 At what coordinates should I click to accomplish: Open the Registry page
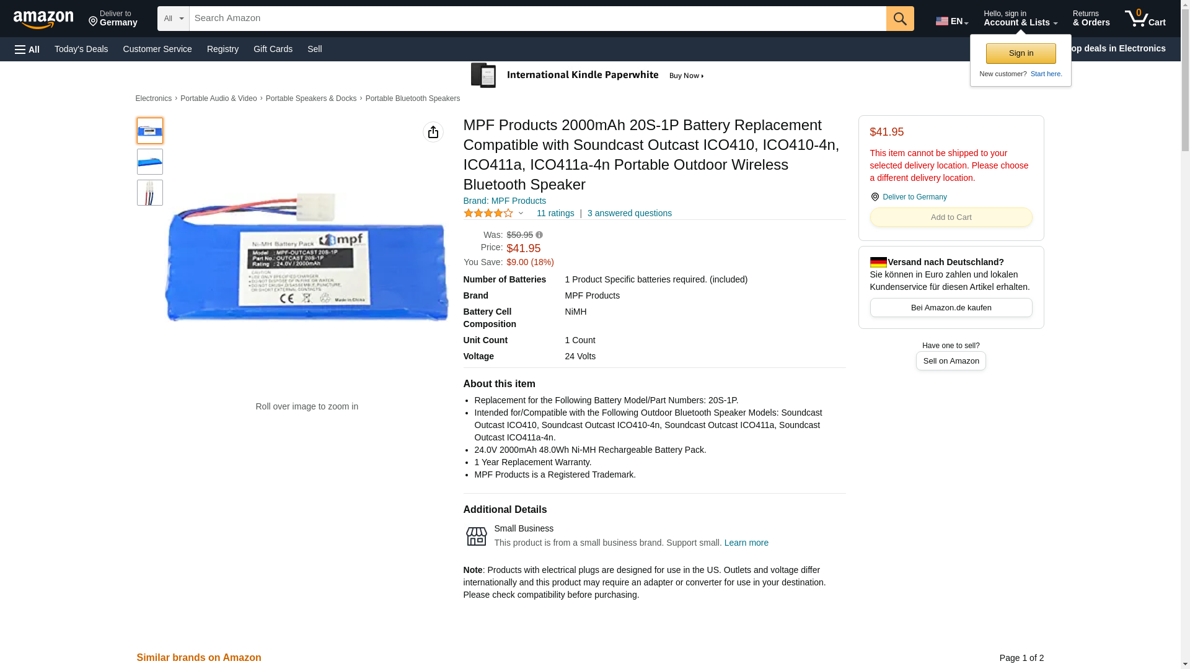pos(223,49)
